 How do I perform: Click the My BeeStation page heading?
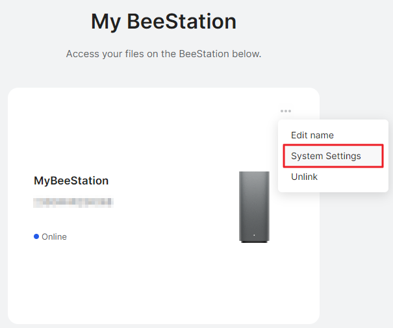(164, 22)
